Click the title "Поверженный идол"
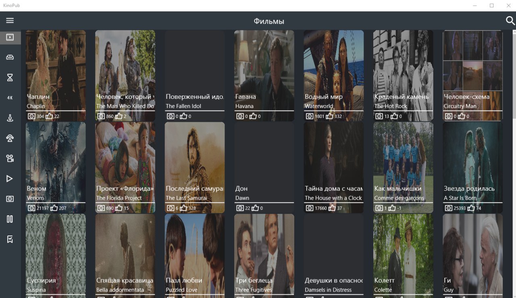Image resolution: width=516 pixels, height=298 pixels. click(195, 97)
